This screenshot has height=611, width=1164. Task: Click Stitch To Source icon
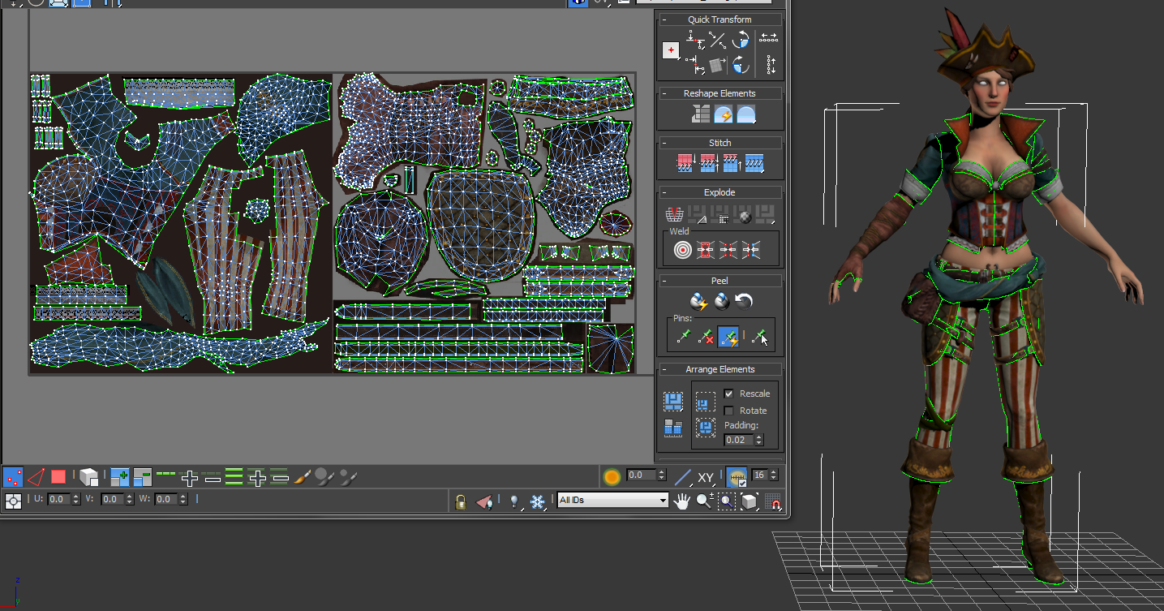click(732, 163)
